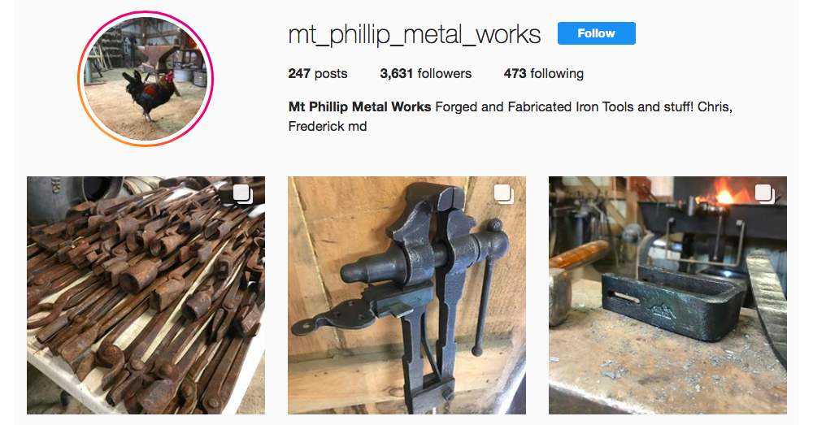The width and height of the screenshot is (813, 425).
Task: Open the 473 following list
Action: pos(543,74)
